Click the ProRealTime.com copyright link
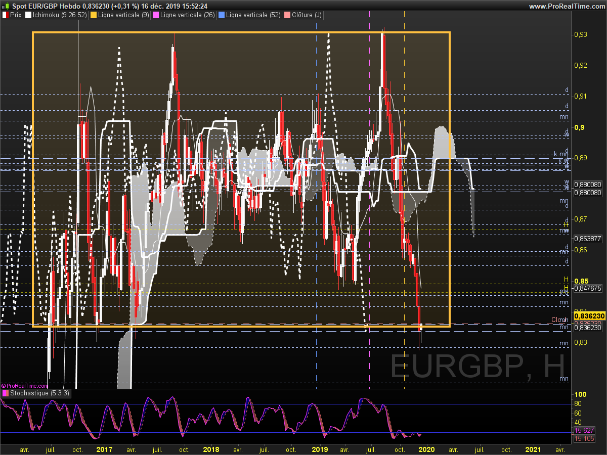This screenshot has width=607, height=455. 24,386
